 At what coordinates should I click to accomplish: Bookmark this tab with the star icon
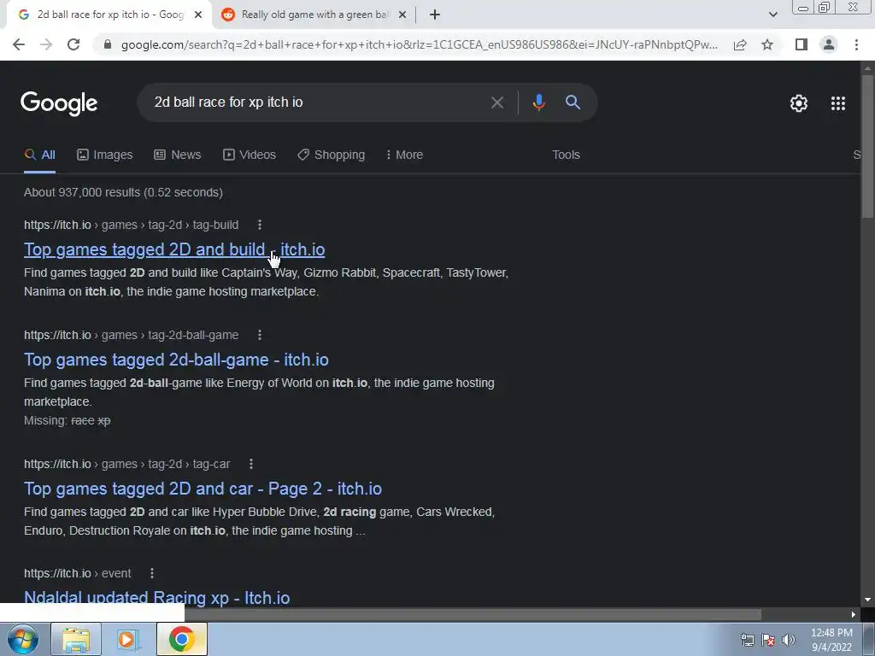tap(767, 44)
